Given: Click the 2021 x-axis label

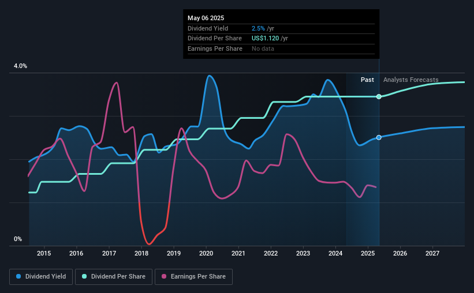Looking at the screenshot, I should click(238, 253).
